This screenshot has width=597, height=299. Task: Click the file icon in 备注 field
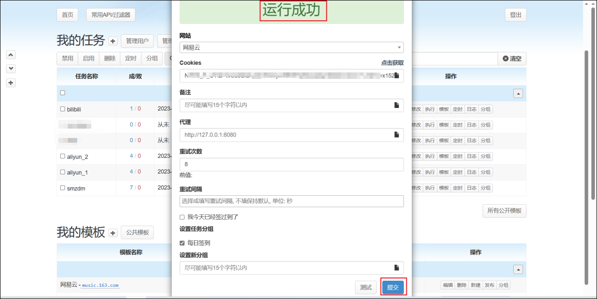396,105
